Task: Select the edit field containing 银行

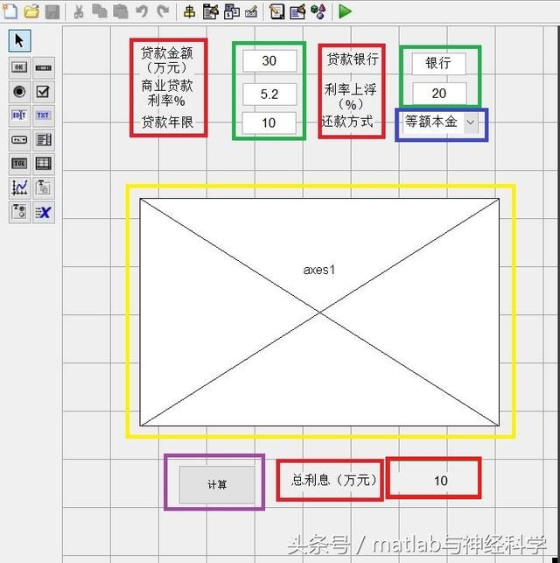Action: point(438,64)
